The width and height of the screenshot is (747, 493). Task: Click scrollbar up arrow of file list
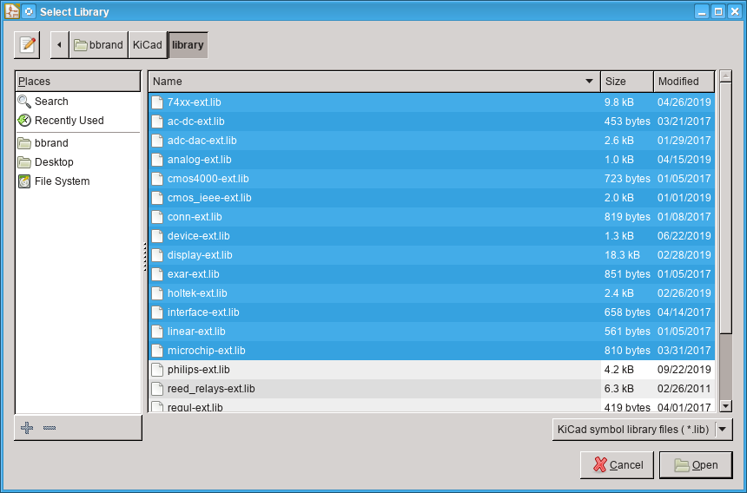click(725, 76)
